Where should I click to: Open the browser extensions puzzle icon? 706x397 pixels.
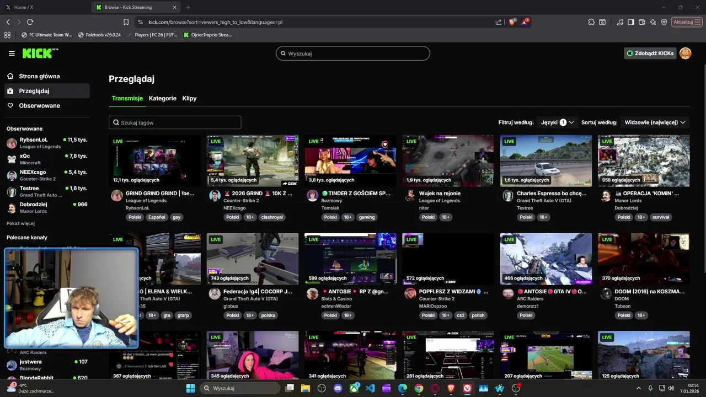pos(591,22)
